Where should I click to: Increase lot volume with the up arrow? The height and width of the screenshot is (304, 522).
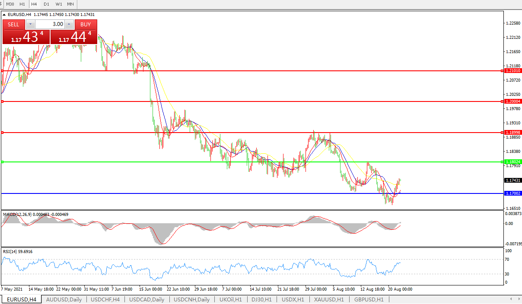pyautogui.click(x=69, y=24)
